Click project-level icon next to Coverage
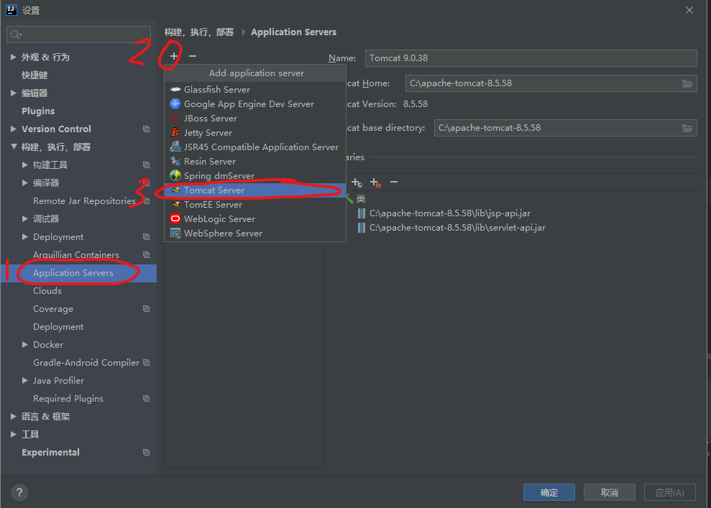This screenshot has width=711, height=508. tap(146, 308)
